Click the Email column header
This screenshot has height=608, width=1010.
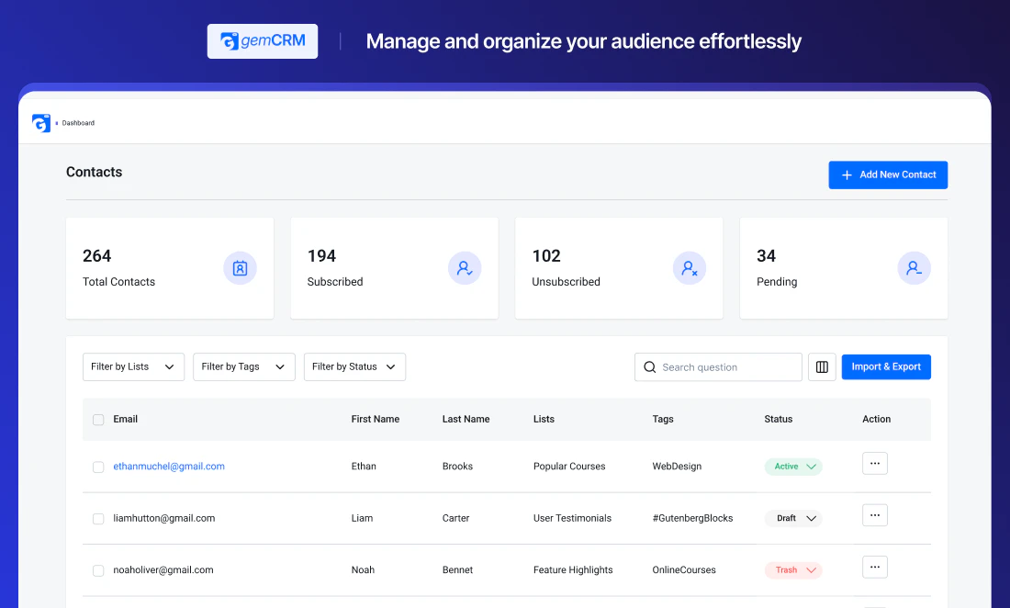click(126, 419)
